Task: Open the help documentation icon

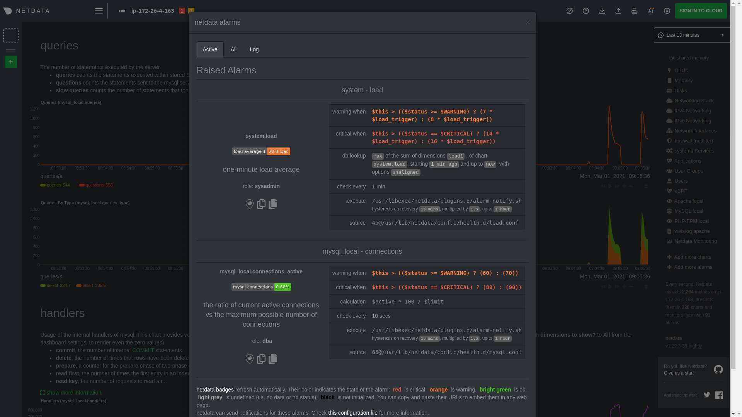Action: (585, 11)
